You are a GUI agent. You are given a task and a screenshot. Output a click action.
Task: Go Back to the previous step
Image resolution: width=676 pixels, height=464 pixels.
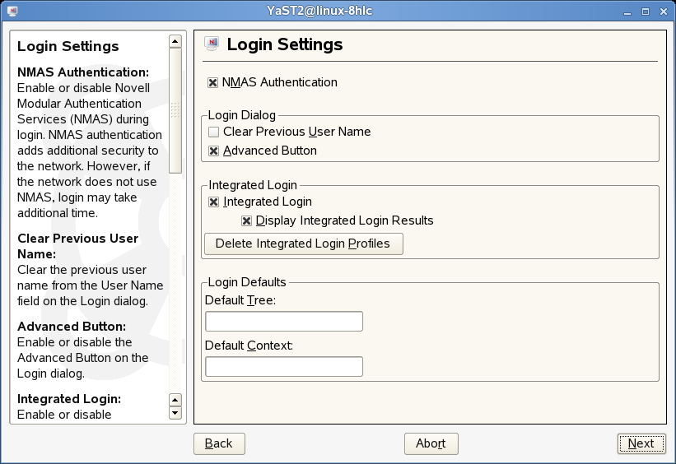[219, 443]
